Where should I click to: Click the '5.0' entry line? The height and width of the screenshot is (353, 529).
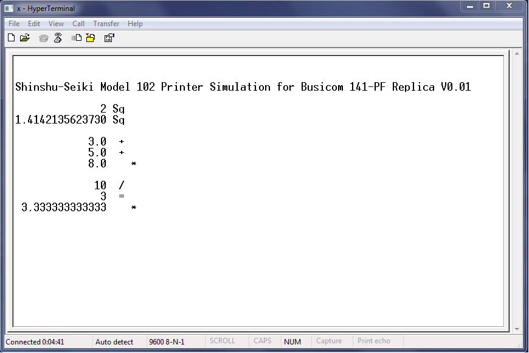97,153
